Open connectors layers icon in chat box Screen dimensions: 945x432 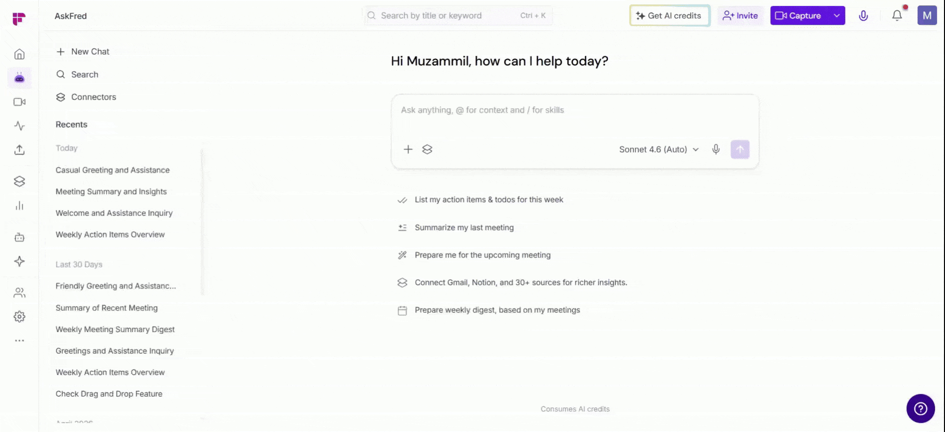coord(427,149)
